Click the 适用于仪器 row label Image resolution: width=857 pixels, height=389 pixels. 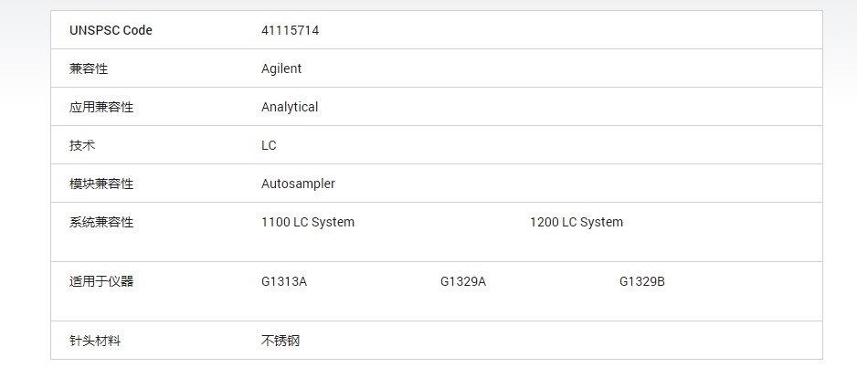pos(101,281)
